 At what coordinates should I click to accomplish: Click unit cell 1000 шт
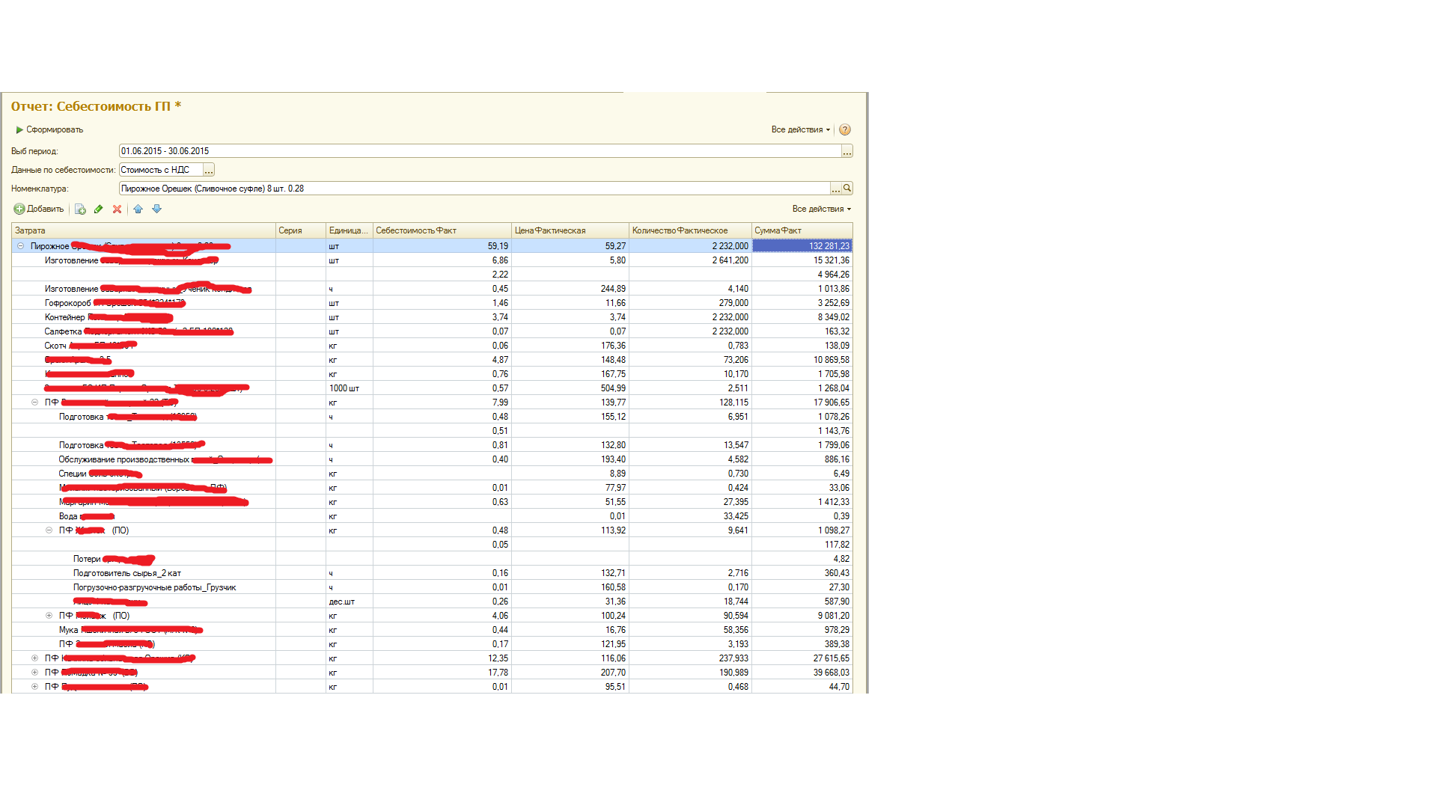click(x=350, y=388)
